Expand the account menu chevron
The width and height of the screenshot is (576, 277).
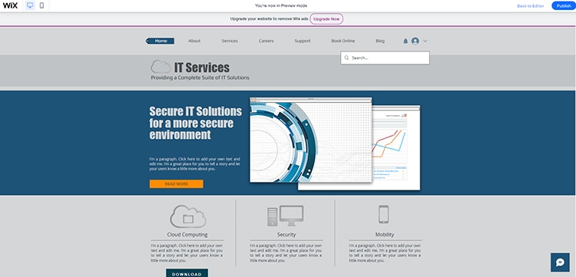pos(425,41)
